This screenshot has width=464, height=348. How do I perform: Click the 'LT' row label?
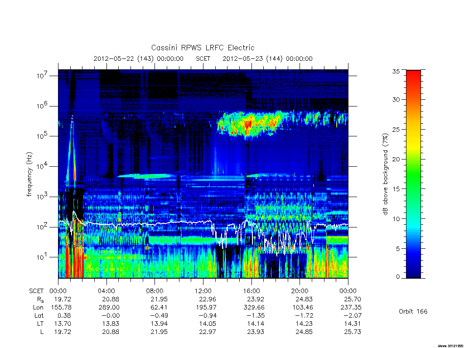click(40, 324)
